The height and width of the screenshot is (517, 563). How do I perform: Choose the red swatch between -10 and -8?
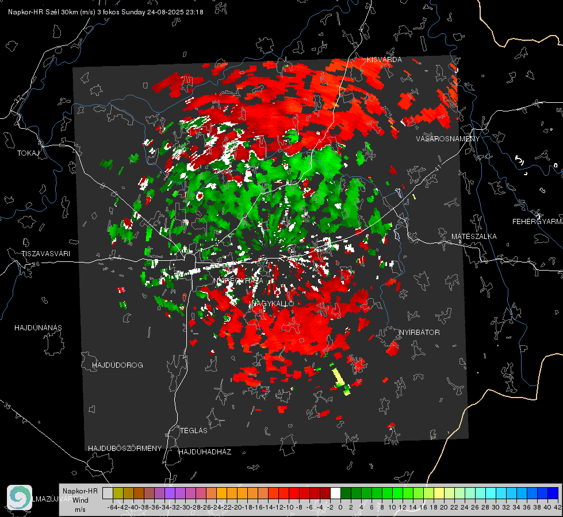pos(294,493)
